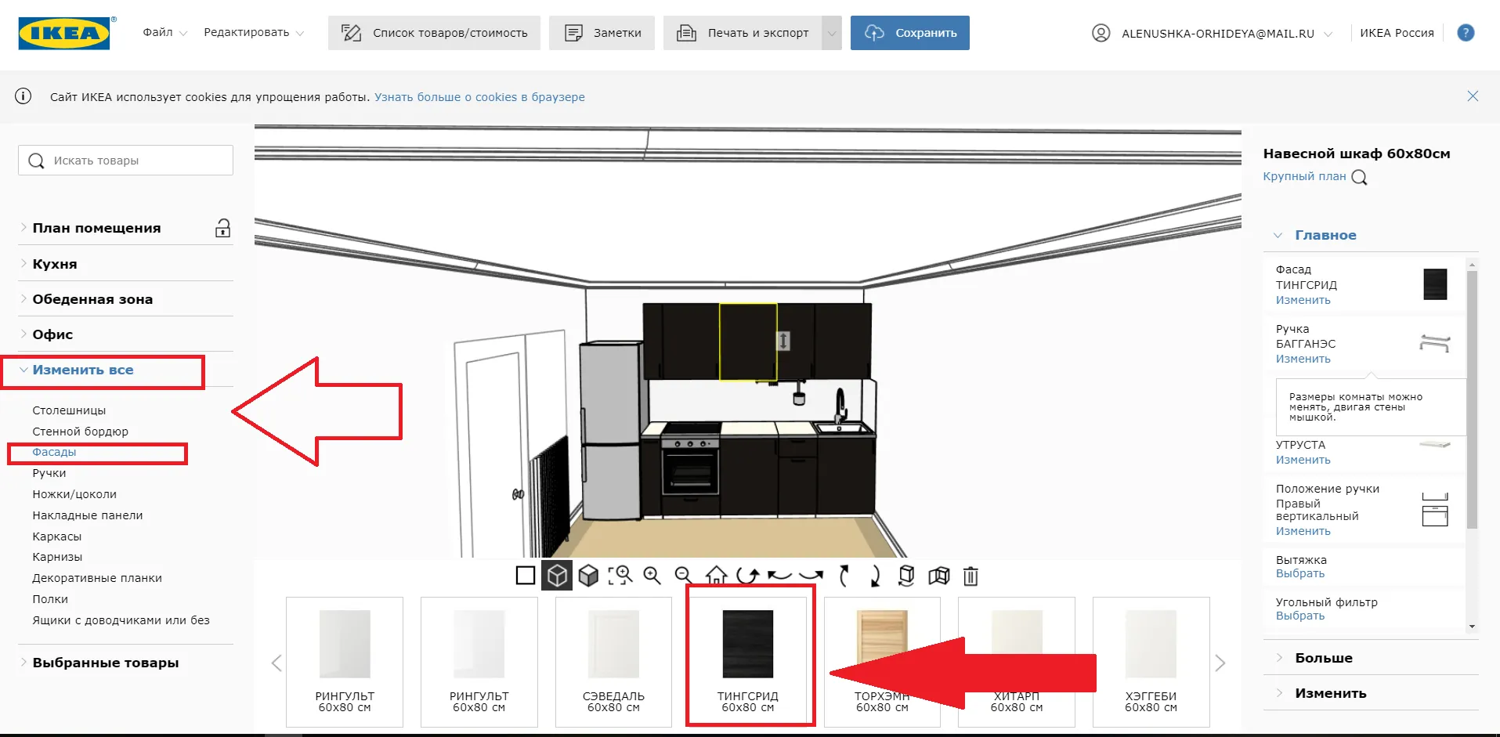Select Ручки in Изменить все list
The width and height of the screenshot is (1500, 737).
49,473
